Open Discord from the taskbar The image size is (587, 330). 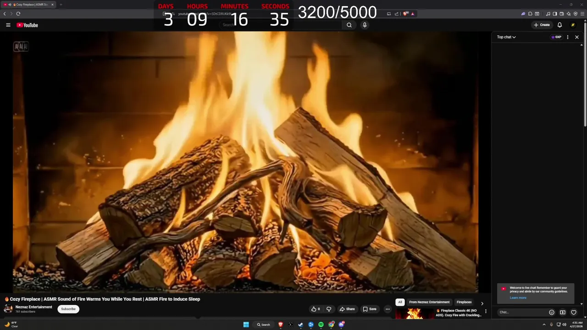coord(342,324)
